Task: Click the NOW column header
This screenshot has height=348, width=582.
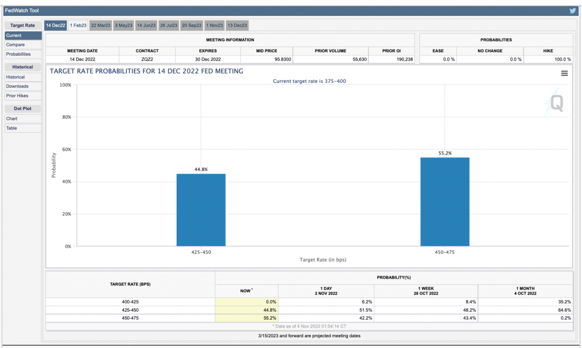Action: pos(247,291)
